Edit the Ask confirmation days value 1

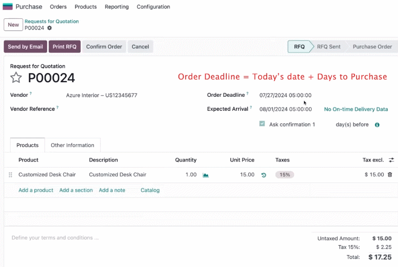point(314,124)
